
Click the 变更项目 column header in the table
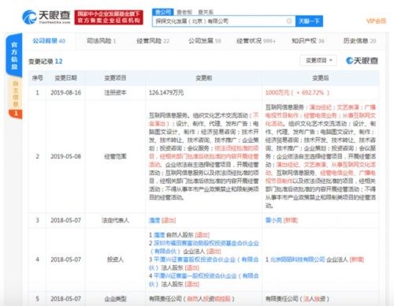click(115, 78)
